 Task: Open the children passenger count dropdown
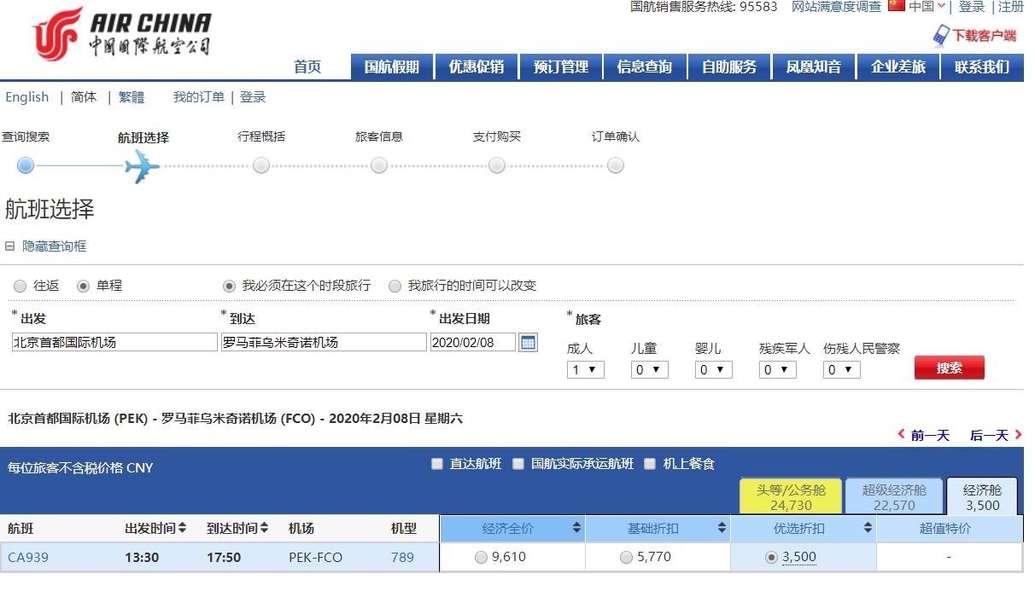click(x=649, y=370)
